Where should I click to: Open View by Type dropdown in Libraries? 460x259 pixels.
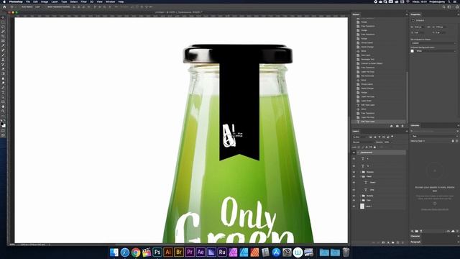(x=418, y=141)
